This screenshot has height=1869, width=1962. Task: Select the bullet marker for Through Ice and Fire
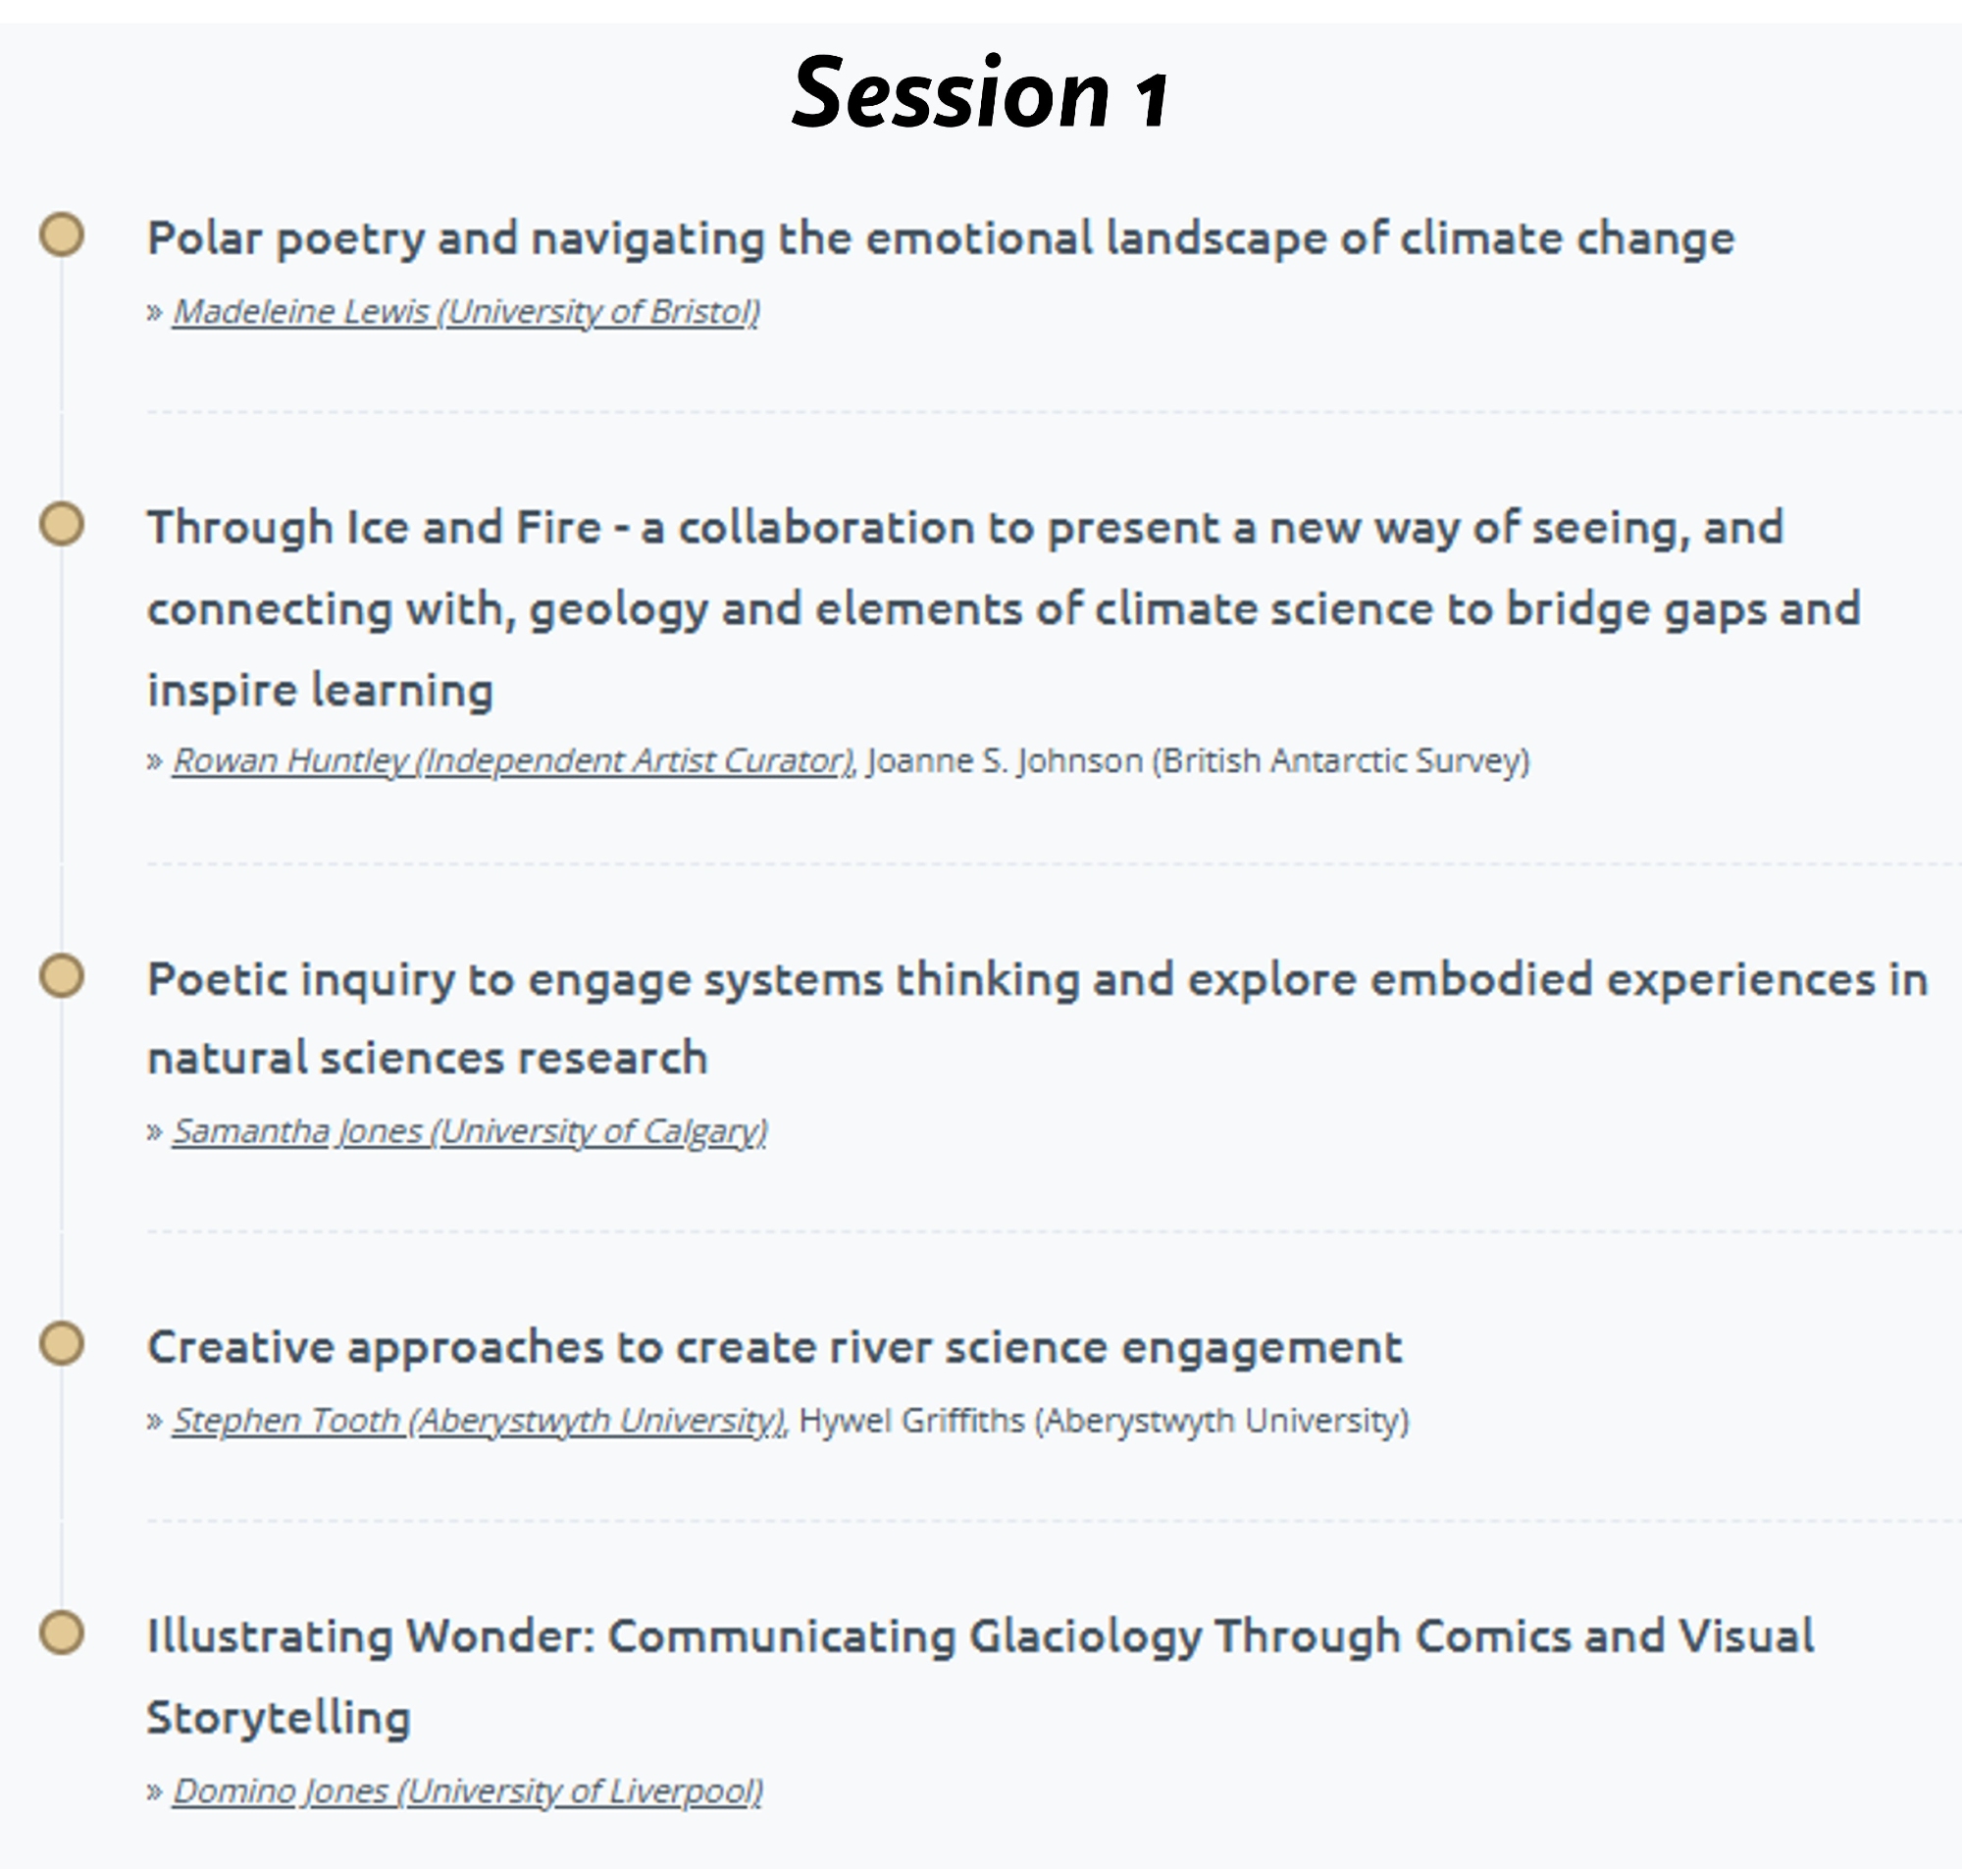(62, 524)
